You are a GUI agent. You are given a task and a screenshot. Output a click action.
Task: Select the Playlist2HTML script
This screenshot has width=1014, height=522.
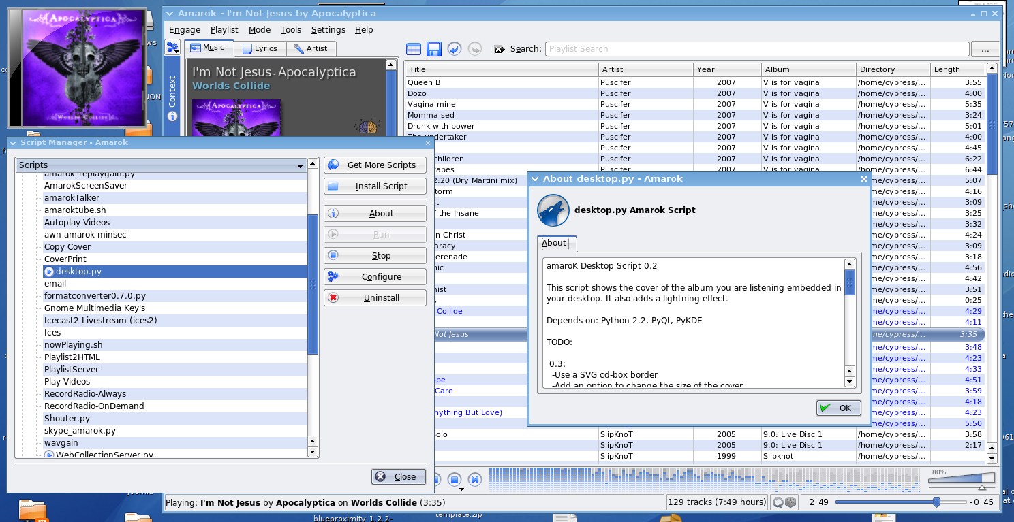(175, 357)
